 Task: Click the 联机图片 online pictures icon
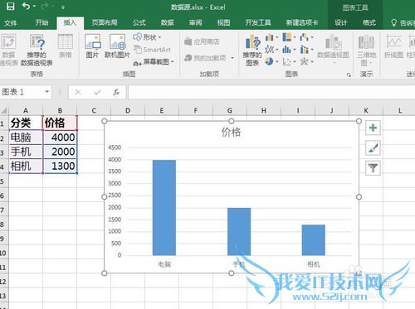click(117, 46)
